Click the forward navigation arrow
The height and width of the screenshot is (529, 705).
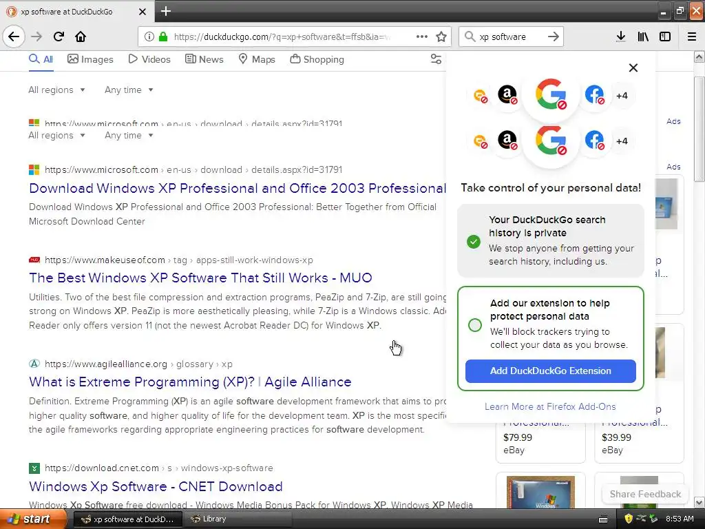36,37
